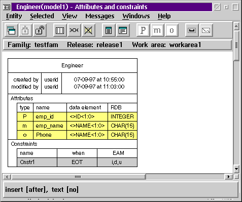Screen dimensions: 242x202
Task: Open the Entity menu
Action: [14, 16]
